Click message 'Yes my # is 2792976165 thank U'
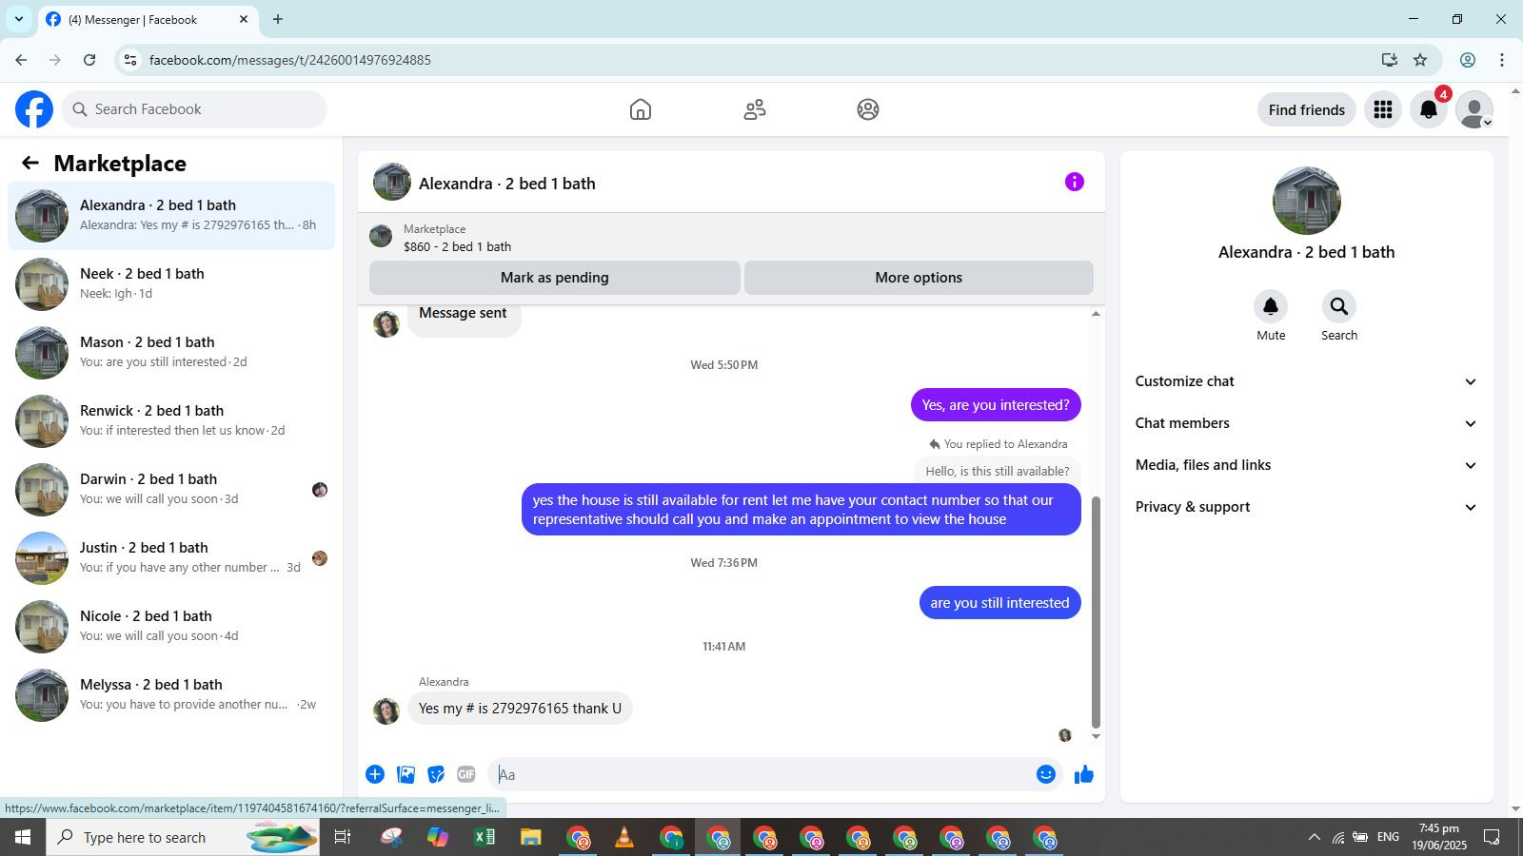The image size is (1523, 856). pos(520,709)
